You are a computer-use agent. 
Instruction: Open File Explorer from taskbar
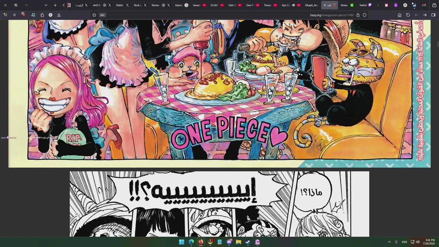pos(238,242)
